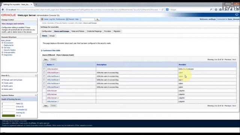Open View changes and restarts link

(x=13, y=24)
